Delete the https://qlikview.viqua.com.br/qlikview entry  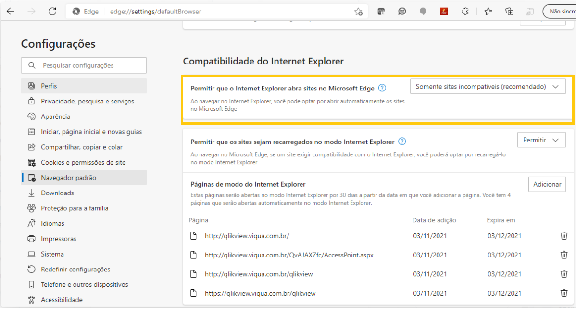pos(564,293)
